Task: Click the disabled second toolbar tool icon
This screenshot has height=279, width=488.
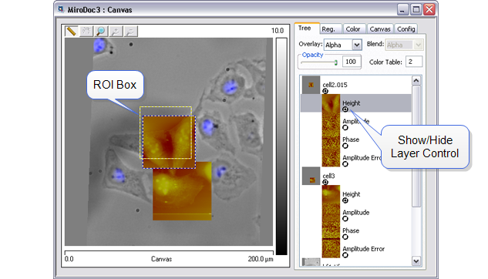Action: click(86, 31)
